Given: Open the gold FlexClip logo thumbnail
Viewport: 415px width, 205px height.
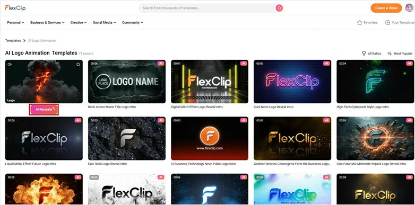Looking at the screenshot, I should point(375,189).
